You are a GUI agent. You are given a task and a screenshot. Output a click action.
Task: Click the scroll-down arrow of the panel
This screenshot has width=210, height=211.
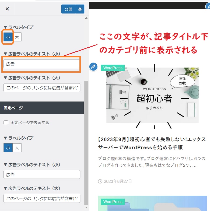[x=86, y=207]
